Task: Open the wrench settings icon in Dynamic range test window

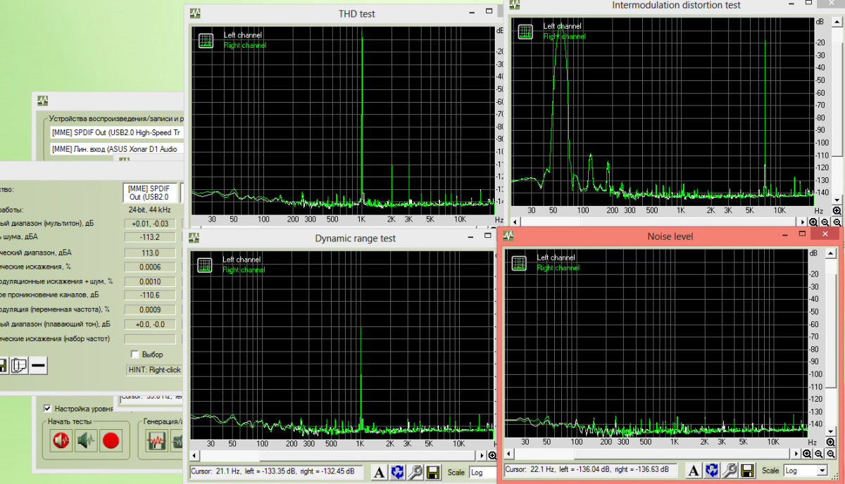Action: [415, 472]
